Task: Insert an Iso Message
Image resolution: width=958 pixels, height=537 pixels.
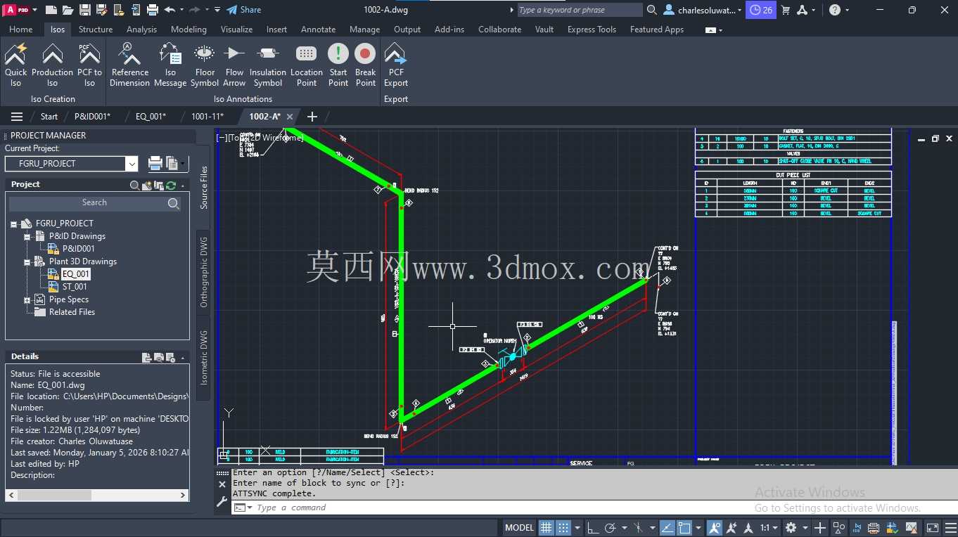Action: click(x=170, y=65)
